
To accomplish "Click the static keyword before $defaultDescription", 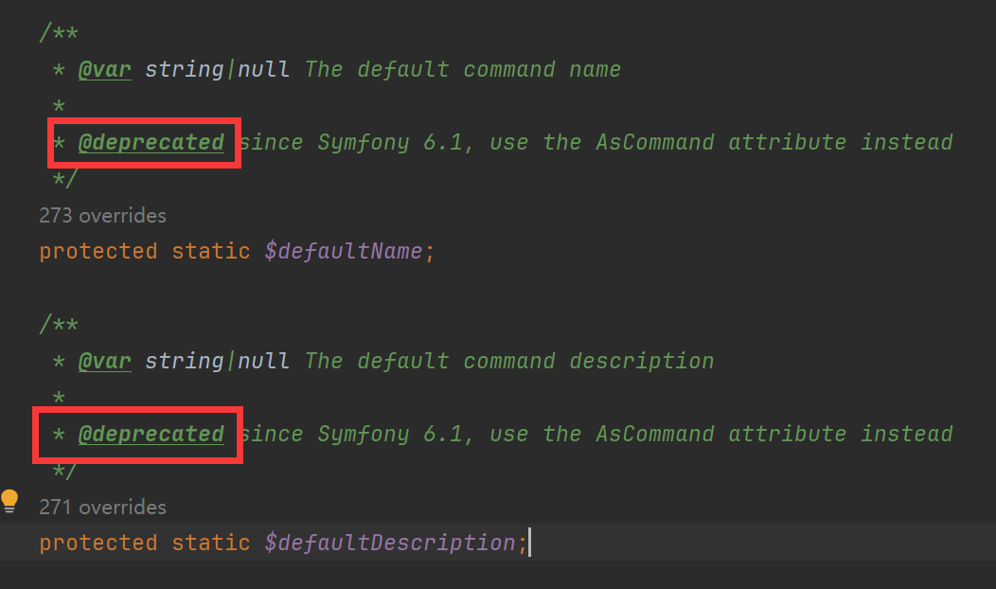I will (x=211, y=544).
